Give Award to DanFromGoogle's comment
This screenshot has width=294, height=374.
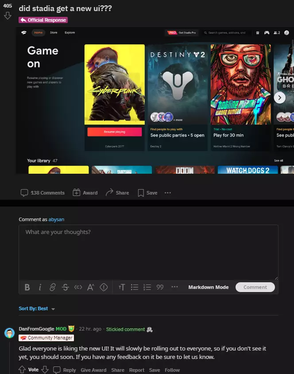[93, 370]
